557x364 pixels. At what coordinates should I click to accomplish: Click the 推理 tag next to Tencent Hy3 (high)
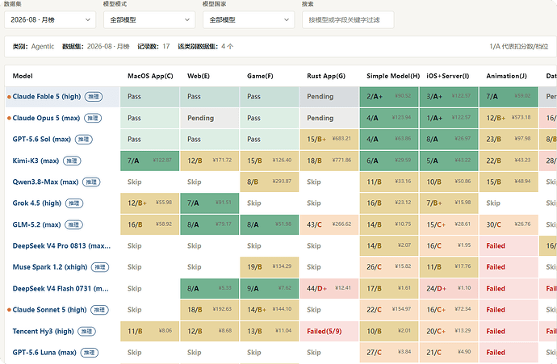click(x=86, y=332)
